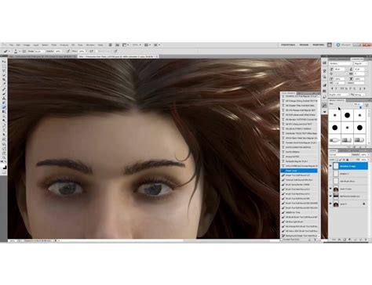This screenshot has width=372, height=285.
Task: Open the layer blend mode dropdown
Action: pos(340,155)
